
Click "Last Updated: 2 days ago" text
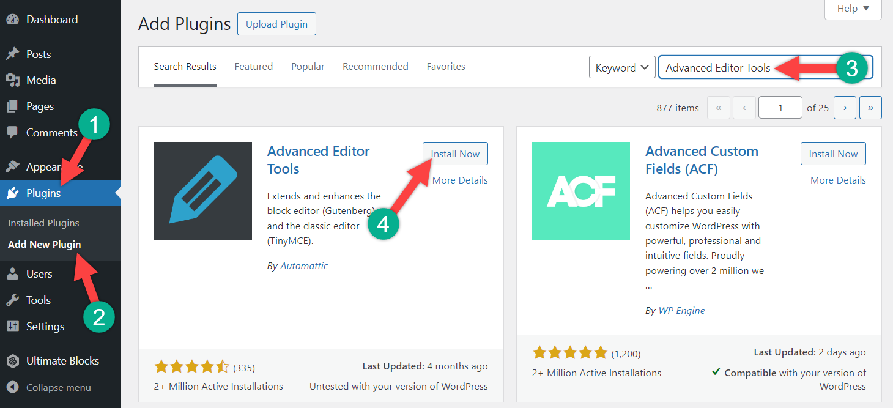[x=810, y=352]
